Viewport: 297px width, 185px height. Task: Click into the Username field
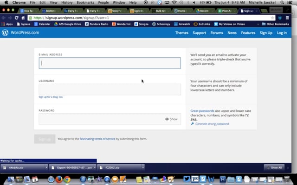110,89
